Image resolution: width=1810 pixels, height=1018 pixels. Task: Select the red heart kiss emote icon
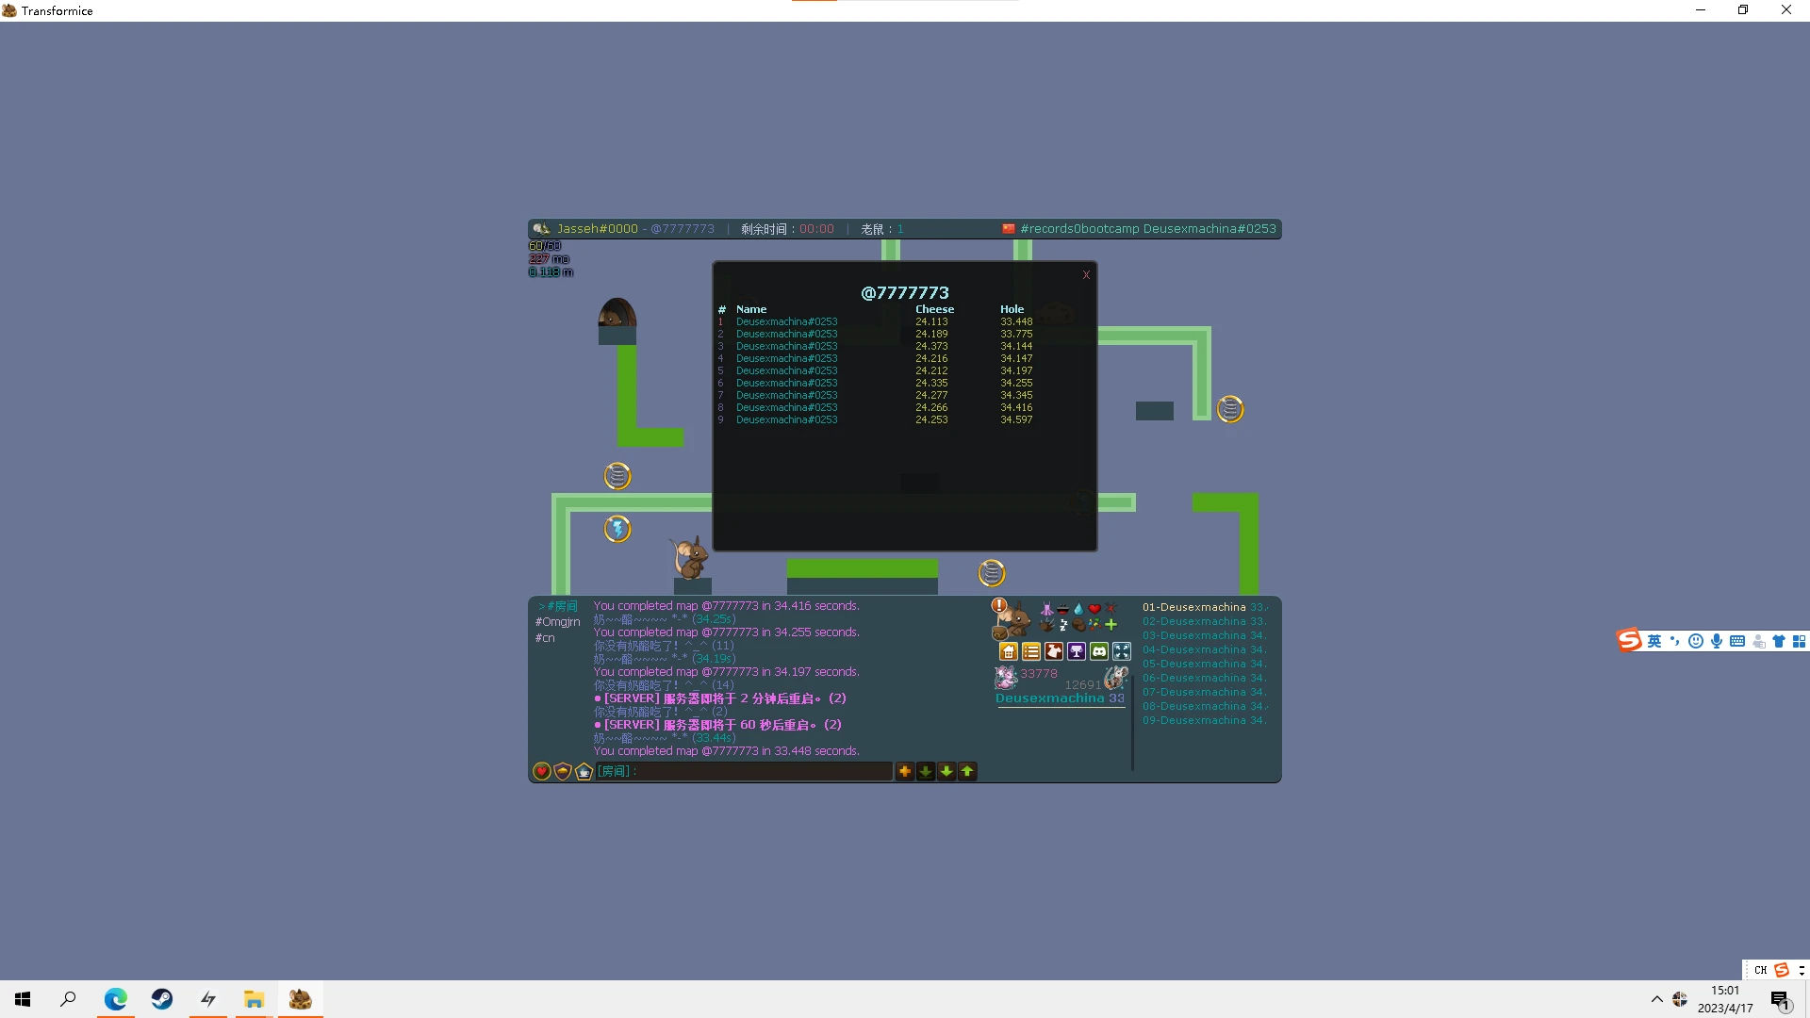[x=1094, y=609]
